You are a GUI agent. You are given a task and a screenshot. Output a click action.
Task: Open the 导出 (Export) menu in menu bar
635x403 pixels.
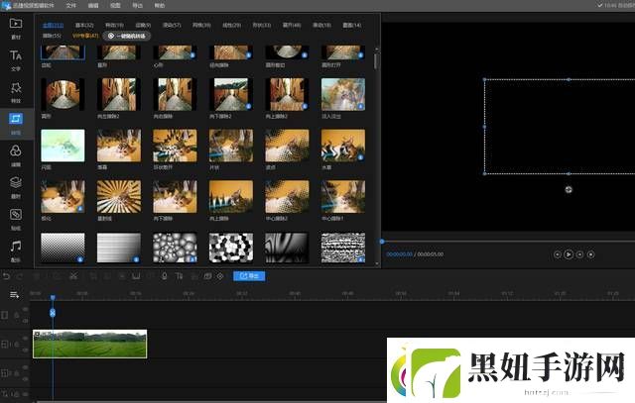tap(138, 6)
